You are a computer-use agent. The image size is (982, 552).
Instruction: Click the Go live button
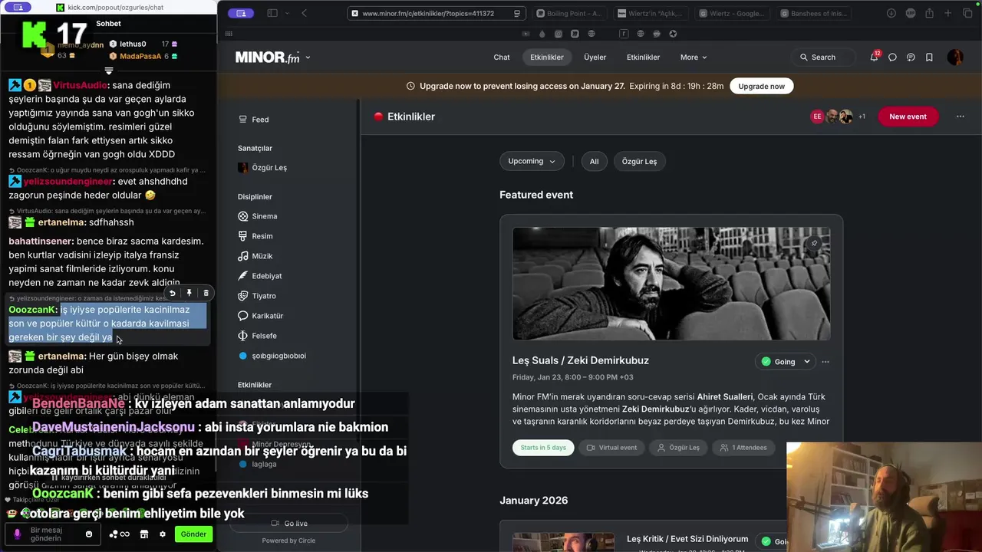(x=289, y=524)
